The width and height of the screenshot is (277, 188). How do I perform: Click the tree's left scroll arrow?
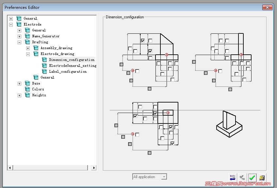[10, 168]
